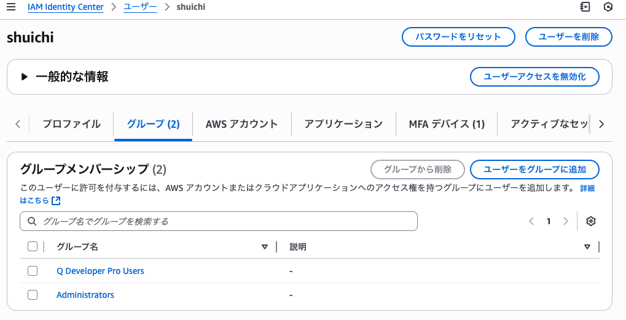
Task: Toggle the select-all groups checkbox
Action: click(x=33, y=246)
